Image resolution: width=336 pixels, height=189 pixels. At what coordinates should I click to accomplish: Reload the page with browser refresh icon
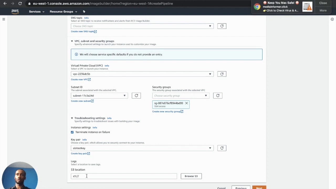point(20,3)
